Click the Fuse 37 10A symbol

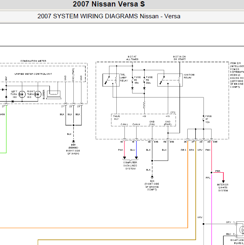(x=203, y=119)
